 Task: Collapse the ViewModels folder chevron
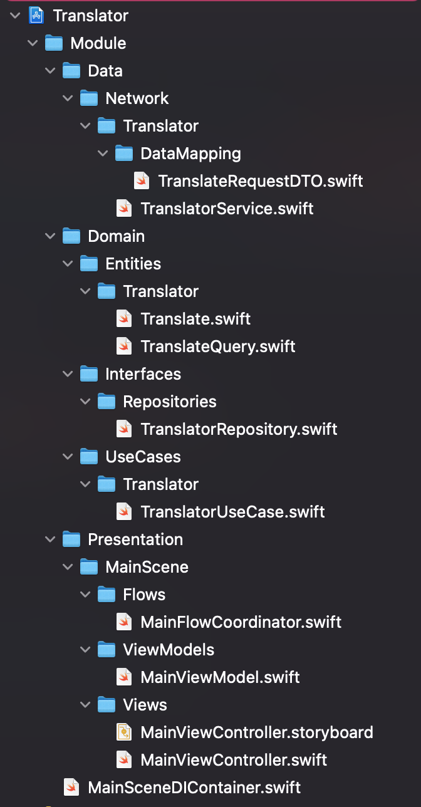[x=85, y=649]
